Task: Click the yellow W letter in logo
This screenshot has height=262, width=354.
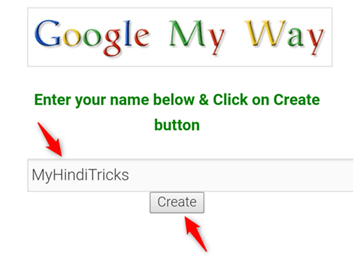Action: pyautogui.click(x=265, y=33)
